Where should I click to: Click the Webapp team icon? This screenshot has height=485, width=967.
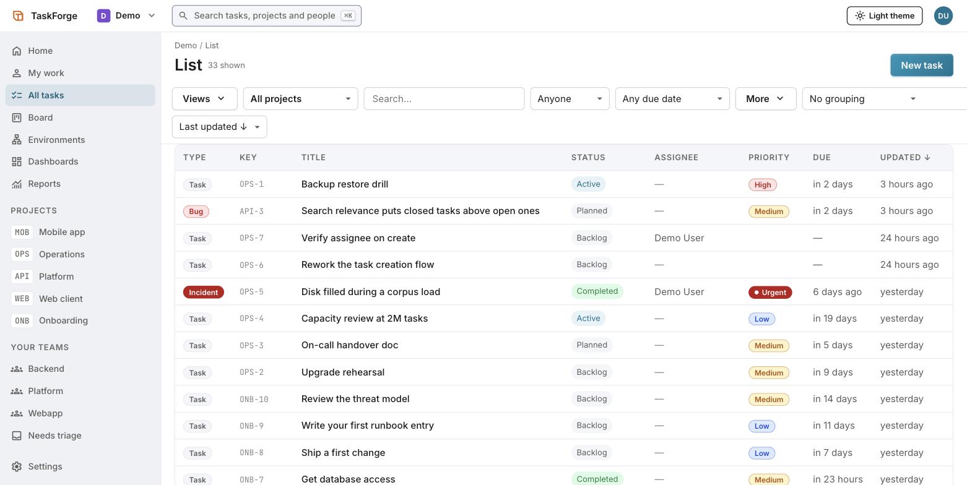pos(17,413)
